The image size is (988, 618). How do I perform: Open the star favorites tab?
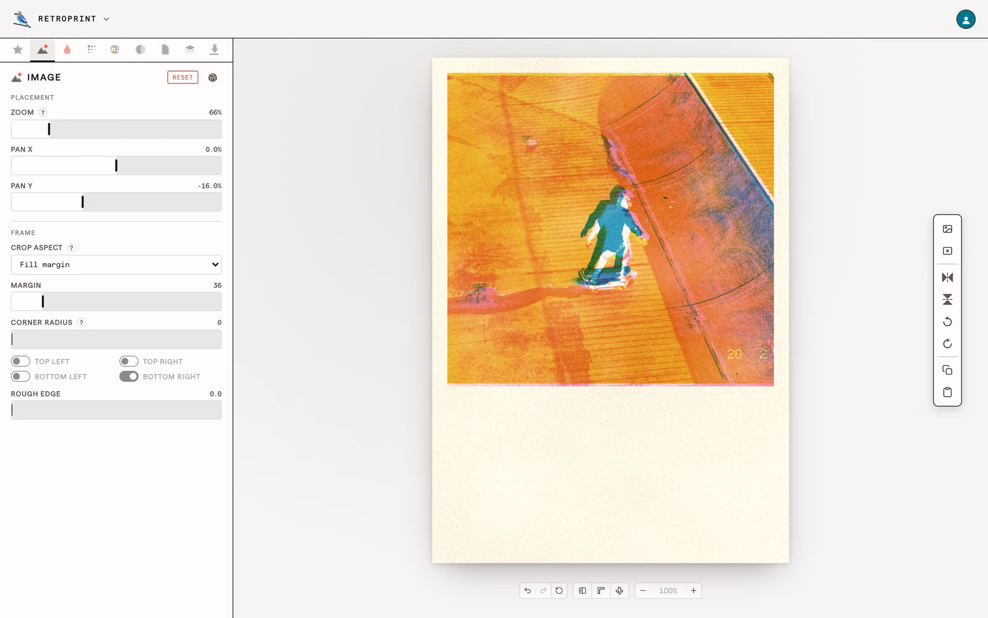point(18,49)
